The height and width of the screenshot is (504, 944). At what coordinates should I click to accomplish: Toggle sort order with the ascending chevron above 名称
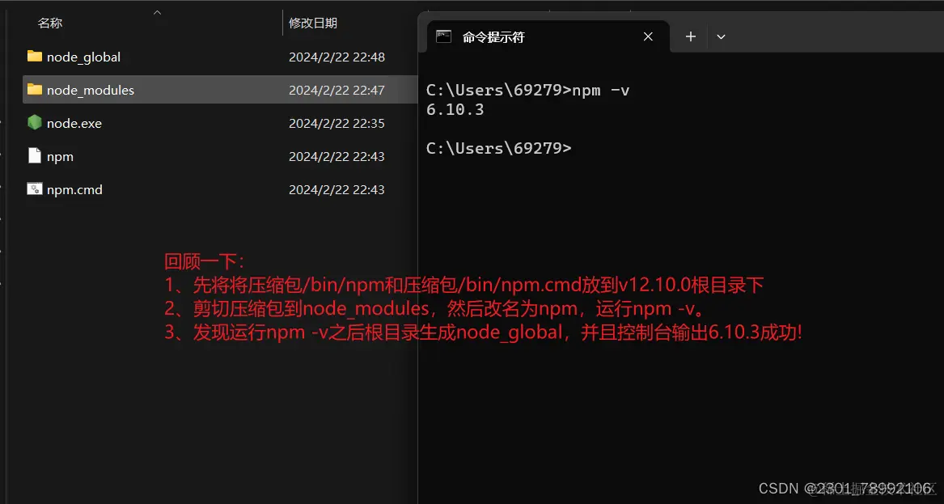[157, 12]
